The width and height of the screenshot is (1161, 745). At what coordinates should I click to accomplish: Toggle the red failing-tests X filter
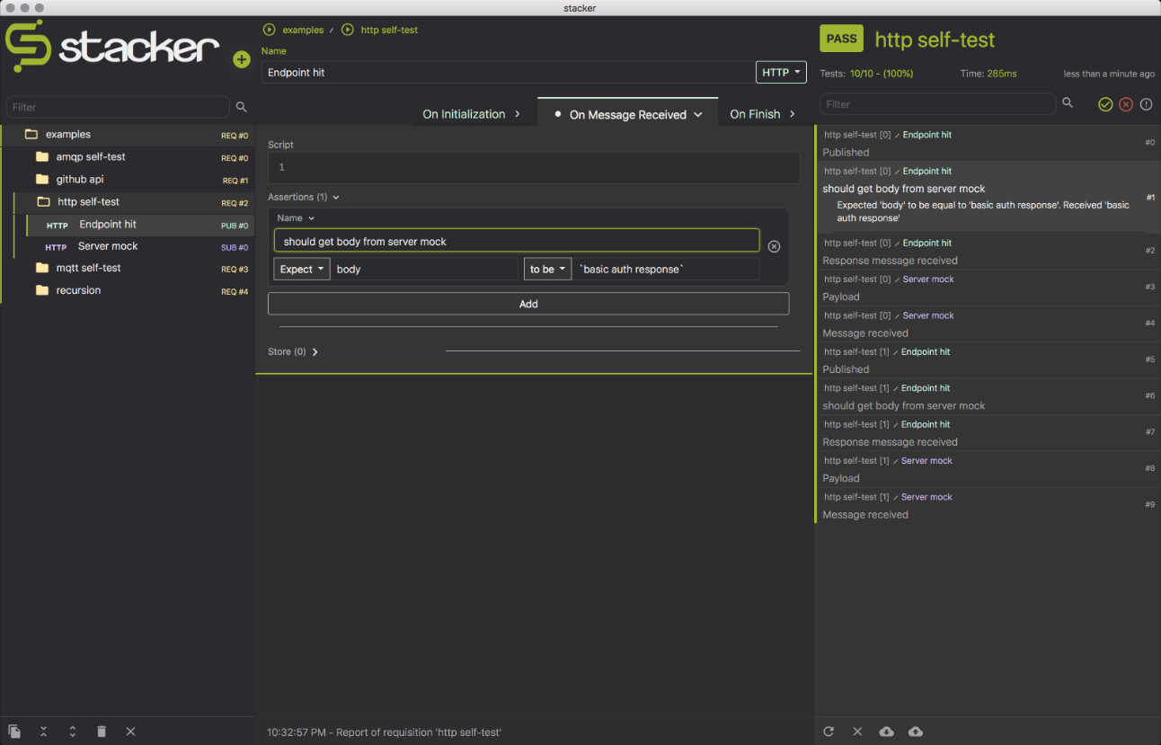coord(1126,105)
